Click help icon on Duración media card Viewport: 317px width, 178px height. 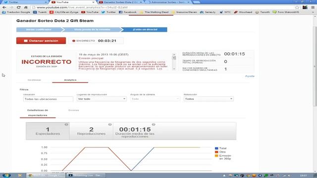154,125
